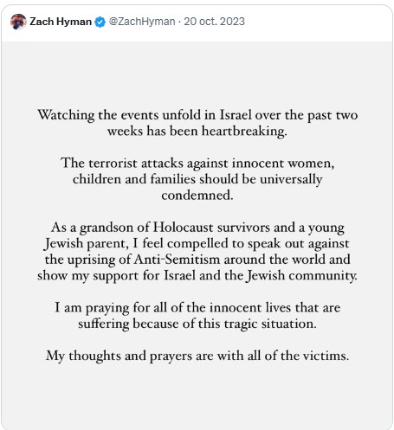Click the word 'Holocaust' in the statement

183,228
